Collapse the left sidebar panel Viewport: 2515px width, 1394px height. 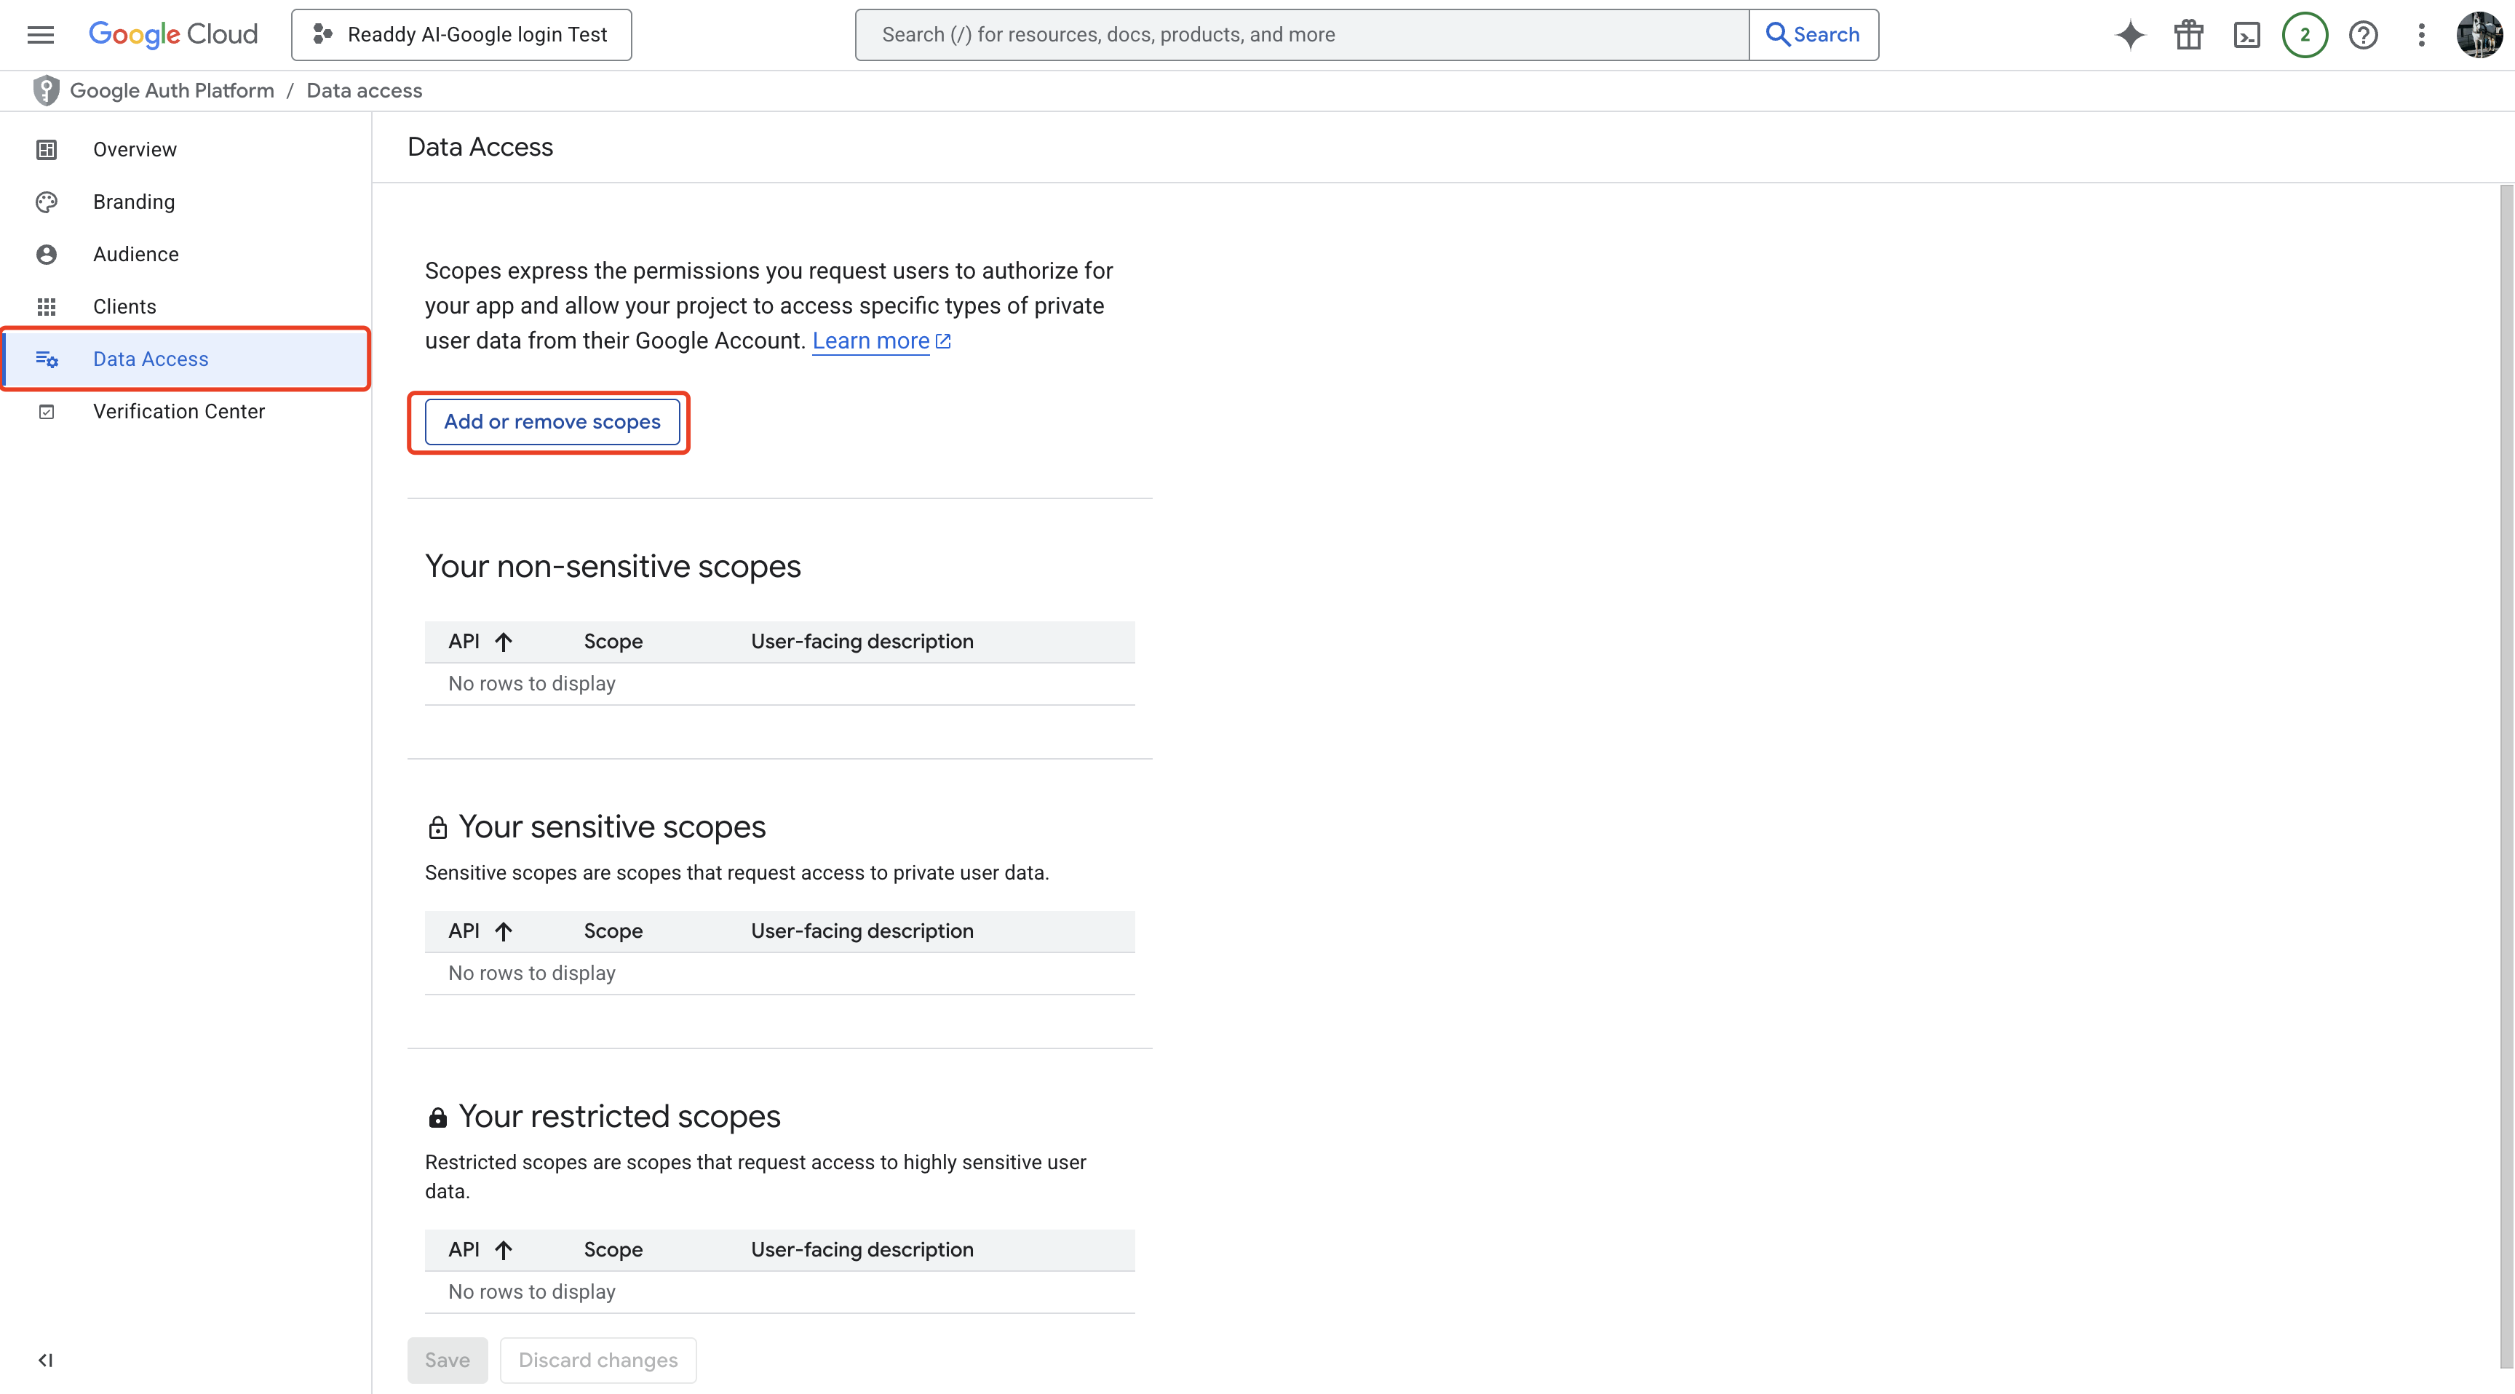(45, 1360)
